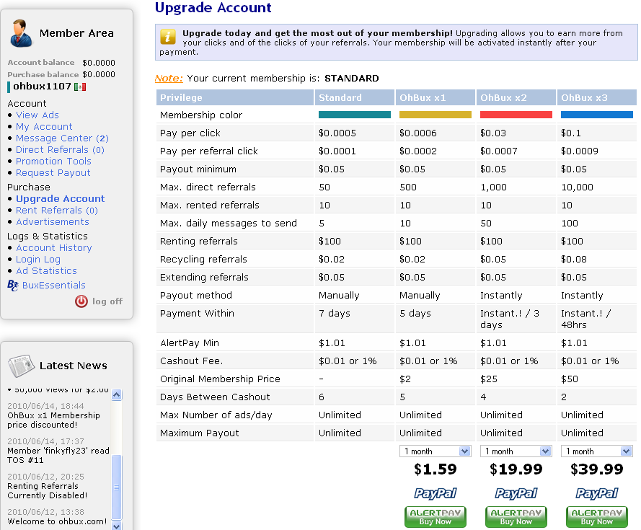The height and width of the screenshot is (530, 641).
Task: Click the log off text
Action: [x=107, y=301]
